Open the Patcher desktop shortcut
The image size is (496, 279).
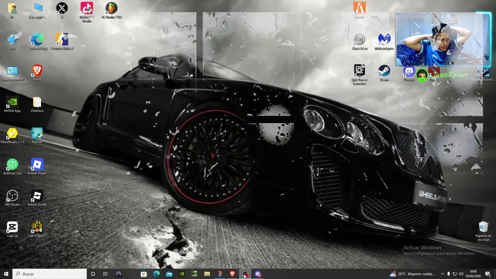(x=37, y=136)
